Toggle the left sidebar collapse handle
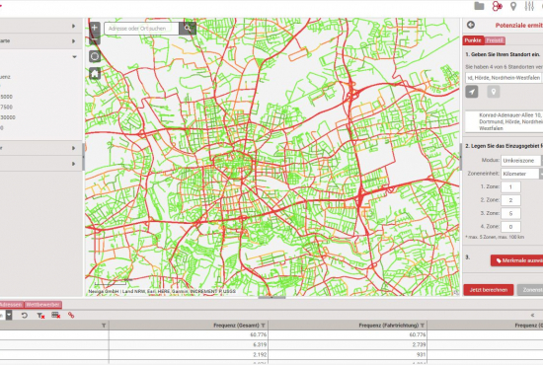543x365 pixels. coord(84,157)
